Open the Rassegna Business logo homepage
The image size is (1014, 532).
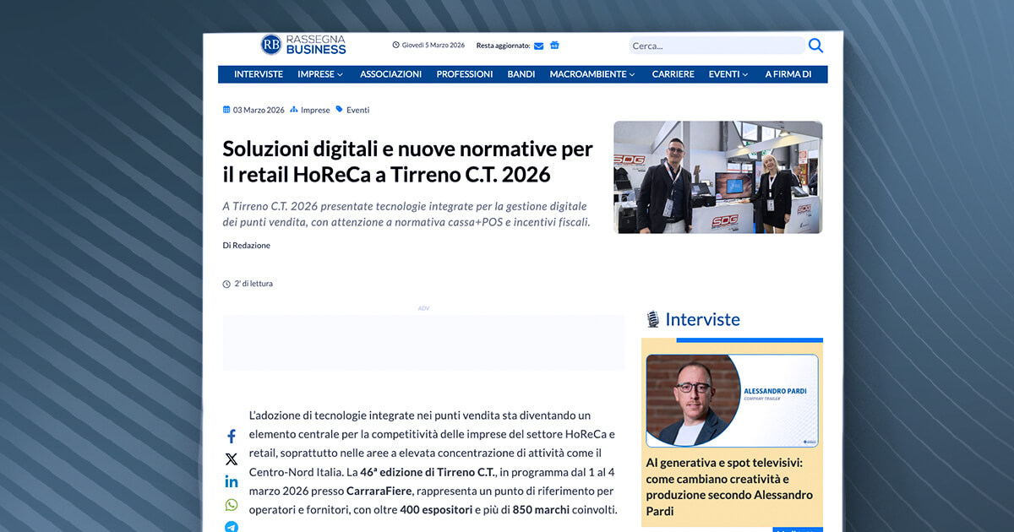[x=303, y=45]
